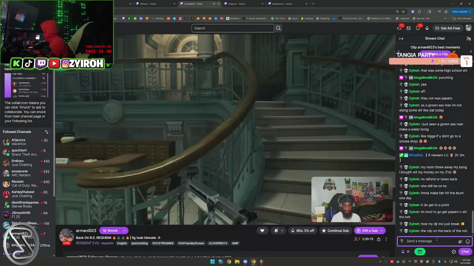Switch to the thatzduone Twitch tab
The width and height of the screenshot is (474, 266).
(x=288, y=4)
